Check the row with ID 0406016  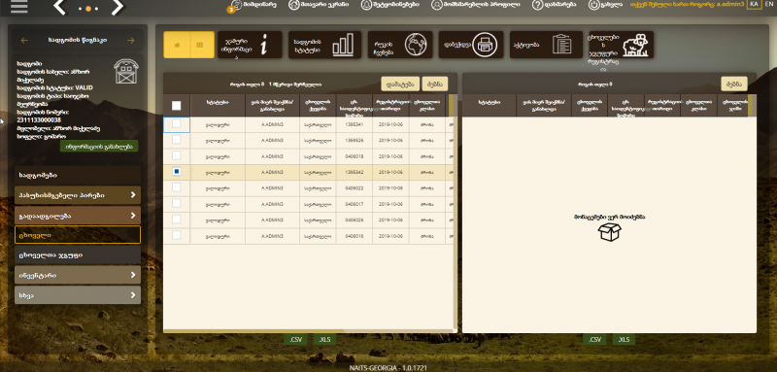tap(177, 235)
